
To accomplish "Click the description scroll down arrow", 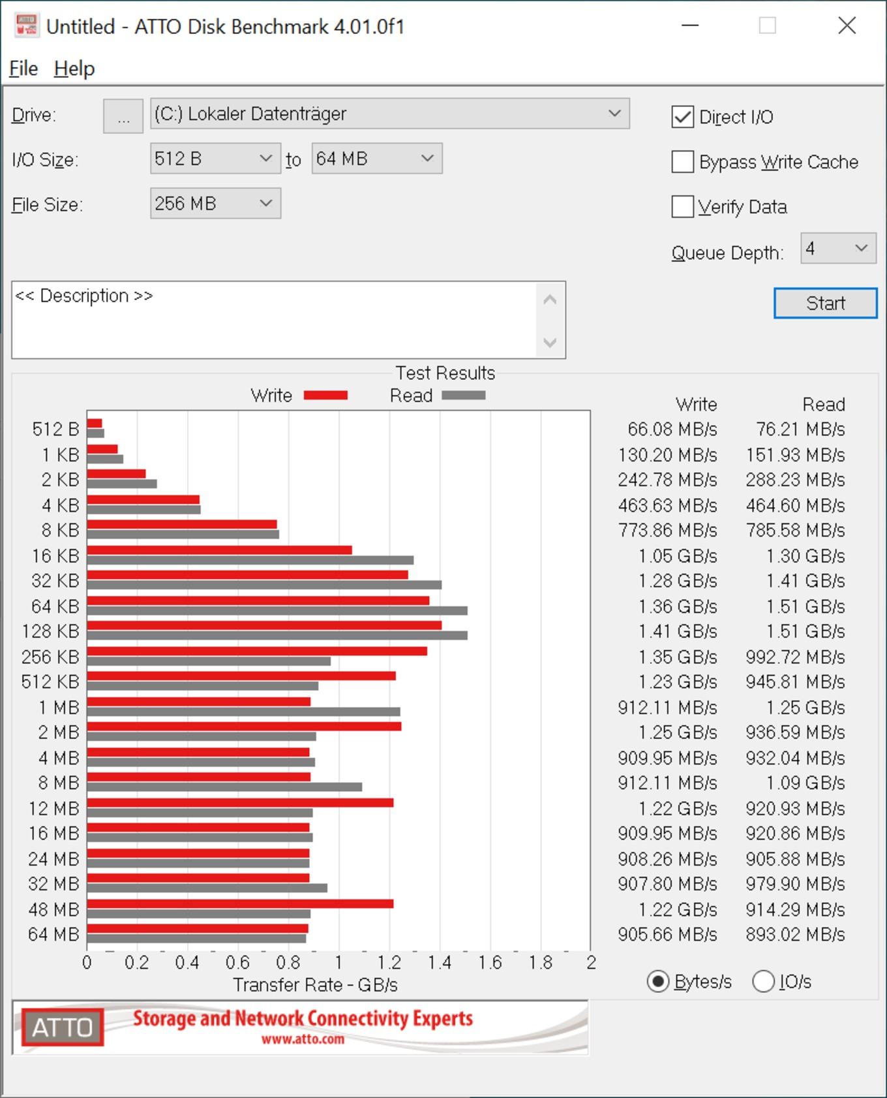I will pos(550,342).
